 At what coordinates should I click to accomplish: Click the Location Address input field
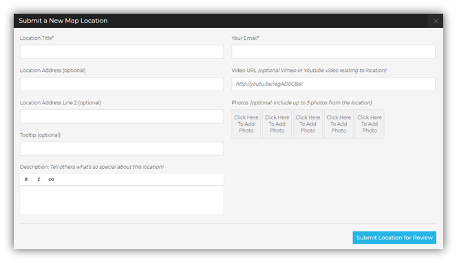122,84
